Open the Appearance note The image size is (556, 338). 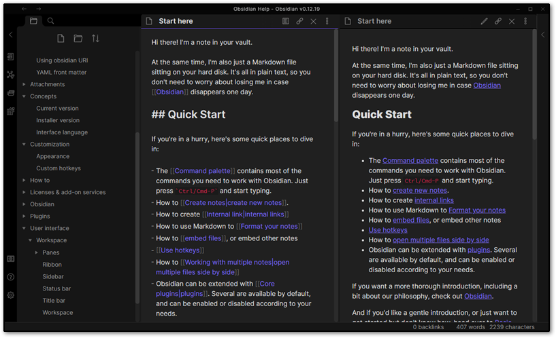[x=52, y=156]
